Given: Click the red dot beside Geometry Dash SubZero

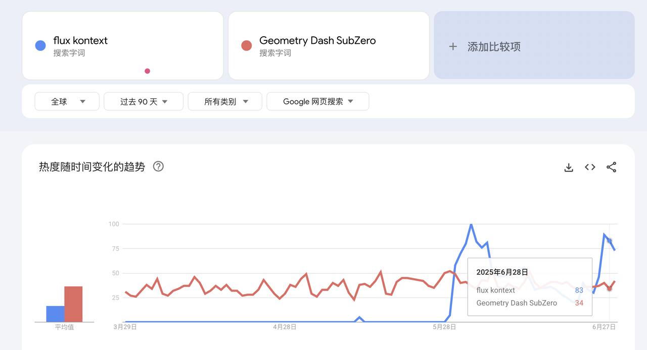Looking at the screenshot, I should 247,46.
